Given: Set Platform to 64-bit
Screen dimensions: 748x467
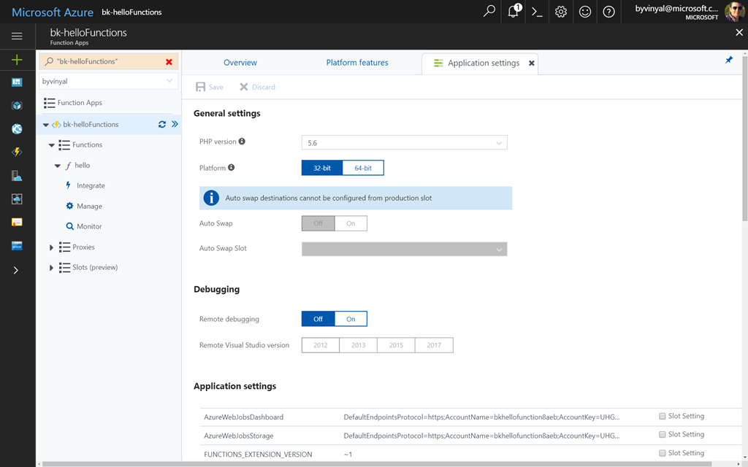Looking at the screenshot, I should coord(363,169).
